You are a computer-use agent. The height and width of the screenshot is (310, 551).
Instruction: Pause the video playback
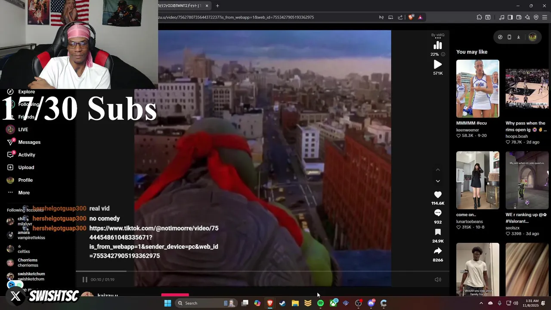[x=85, y=279]
